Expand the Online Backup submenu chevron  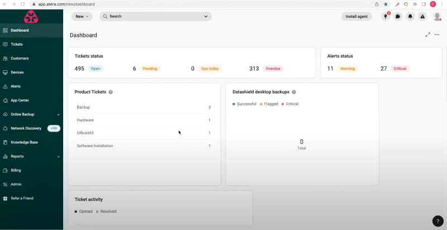click(x=59, y=115)
